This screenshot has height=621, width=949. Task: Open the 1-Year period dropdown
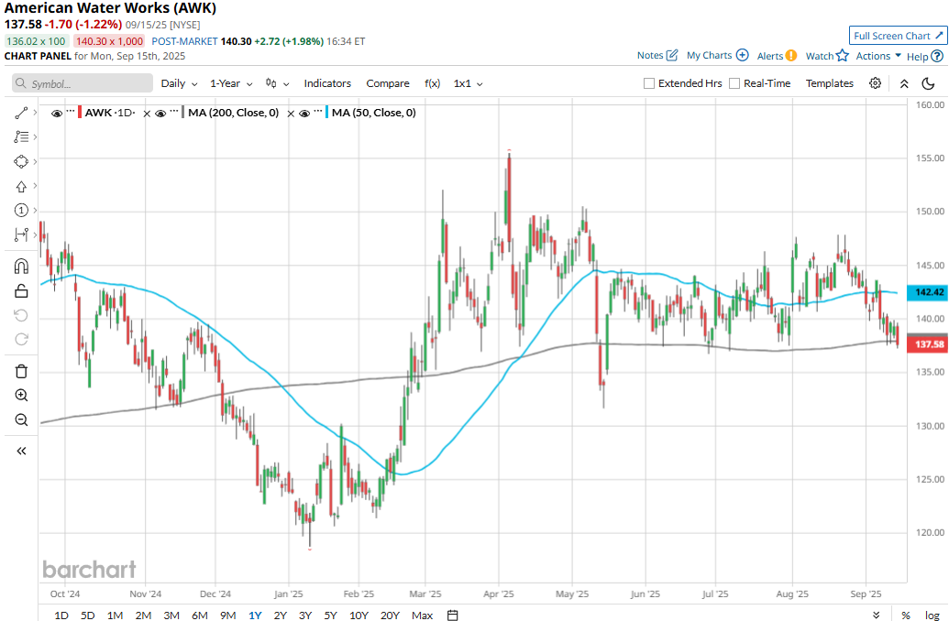point(231,83)
